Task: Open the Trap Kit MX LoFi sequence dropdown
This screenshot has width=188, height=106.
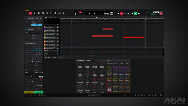Action: 34,19
